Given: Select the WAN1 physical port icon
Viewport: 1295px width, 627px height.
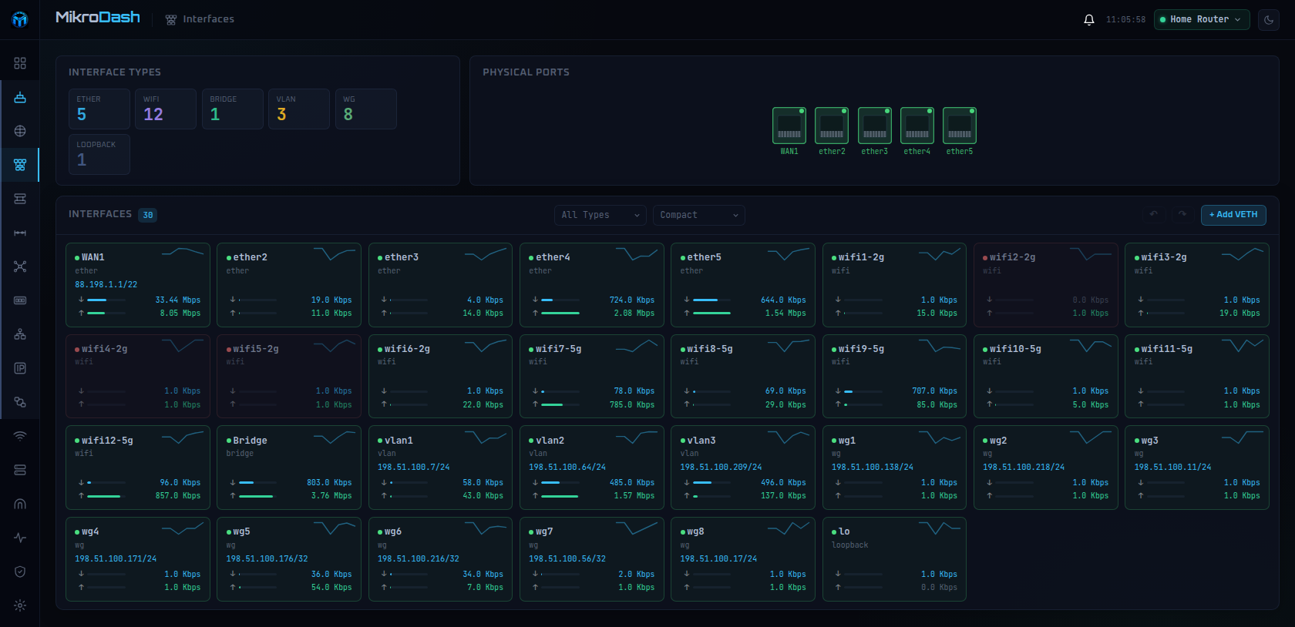Looking at the screenshot, I should click(x=789, y=126).
